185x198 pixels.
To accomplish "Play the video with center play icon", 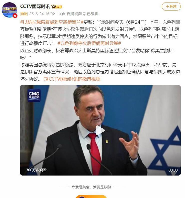I will click(x=100, y=130).
